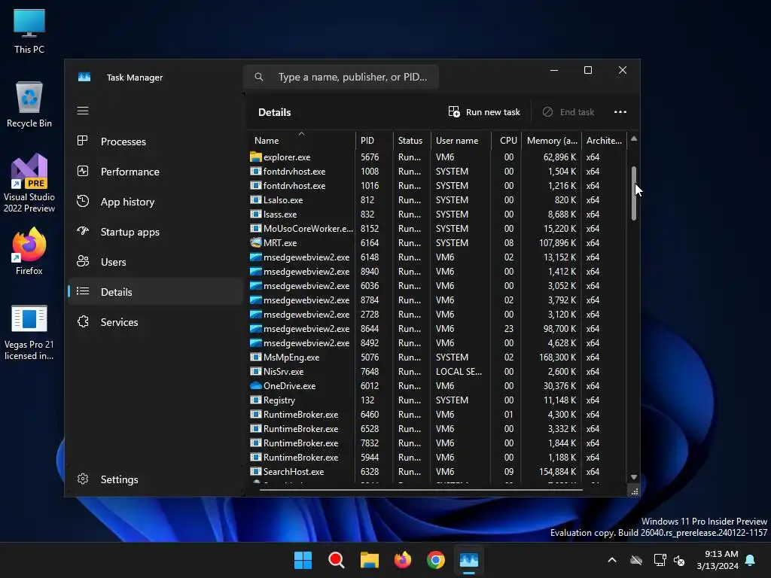The height and width of the screenshot is (578, 771).
Task: Click the scroll-down arrow of the process list
Action: tap(634, 476)
